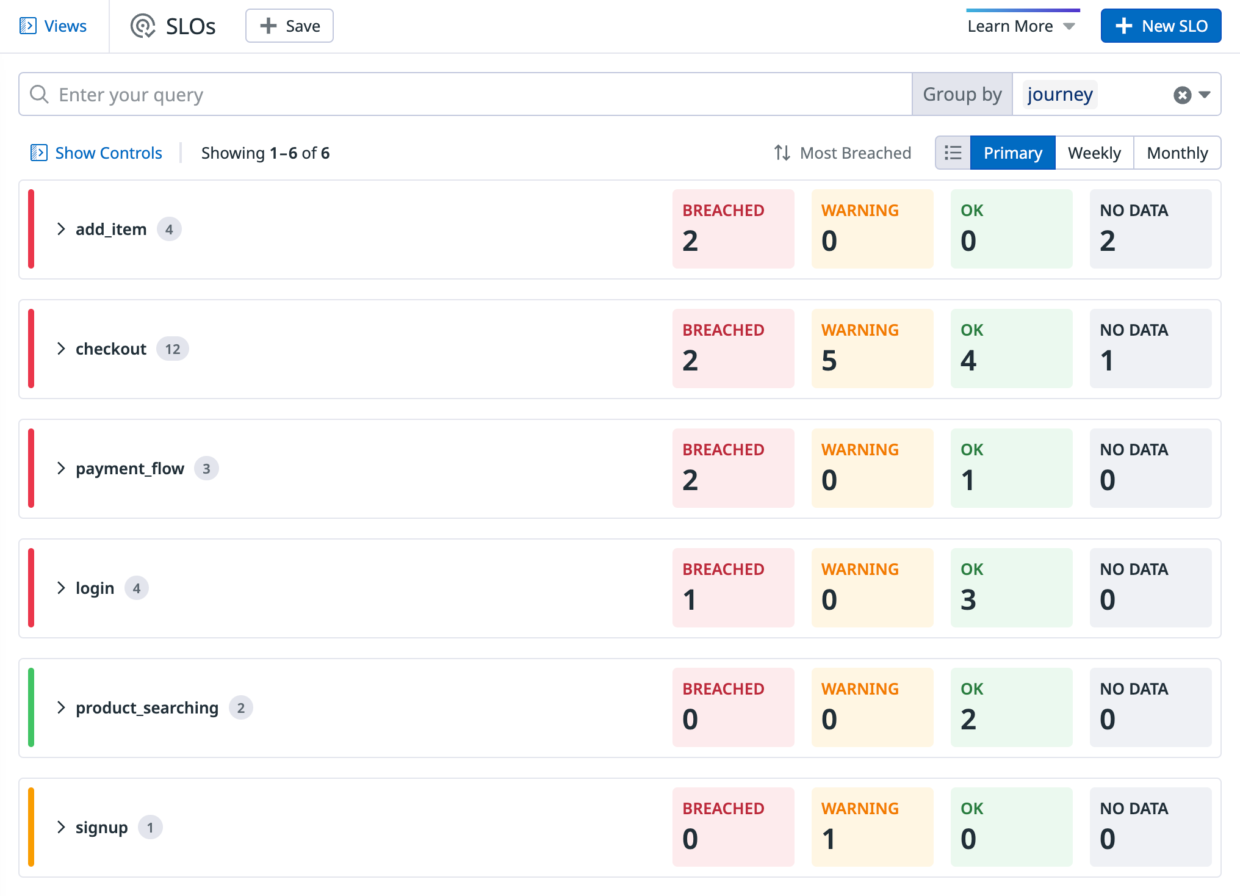The height and width of the screenshot is (896, 1240).
Task: Click the red status bar beside login
Action: pos(31,588)
